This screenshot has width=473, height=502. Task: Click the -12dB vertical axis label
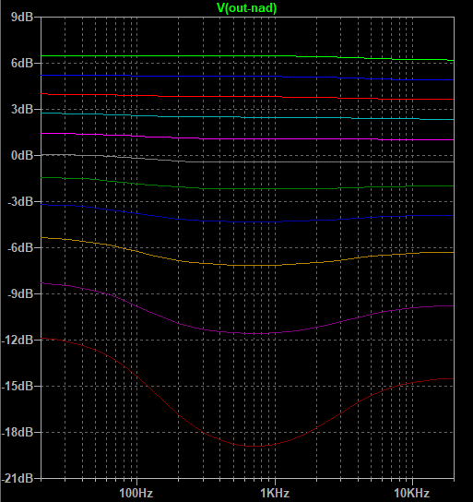tap(18, 340)
